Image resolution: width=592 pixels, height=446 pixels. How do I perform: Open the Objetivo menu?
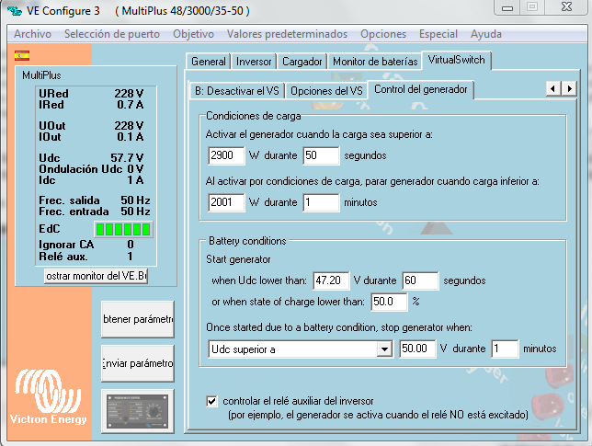click(193, 34)
